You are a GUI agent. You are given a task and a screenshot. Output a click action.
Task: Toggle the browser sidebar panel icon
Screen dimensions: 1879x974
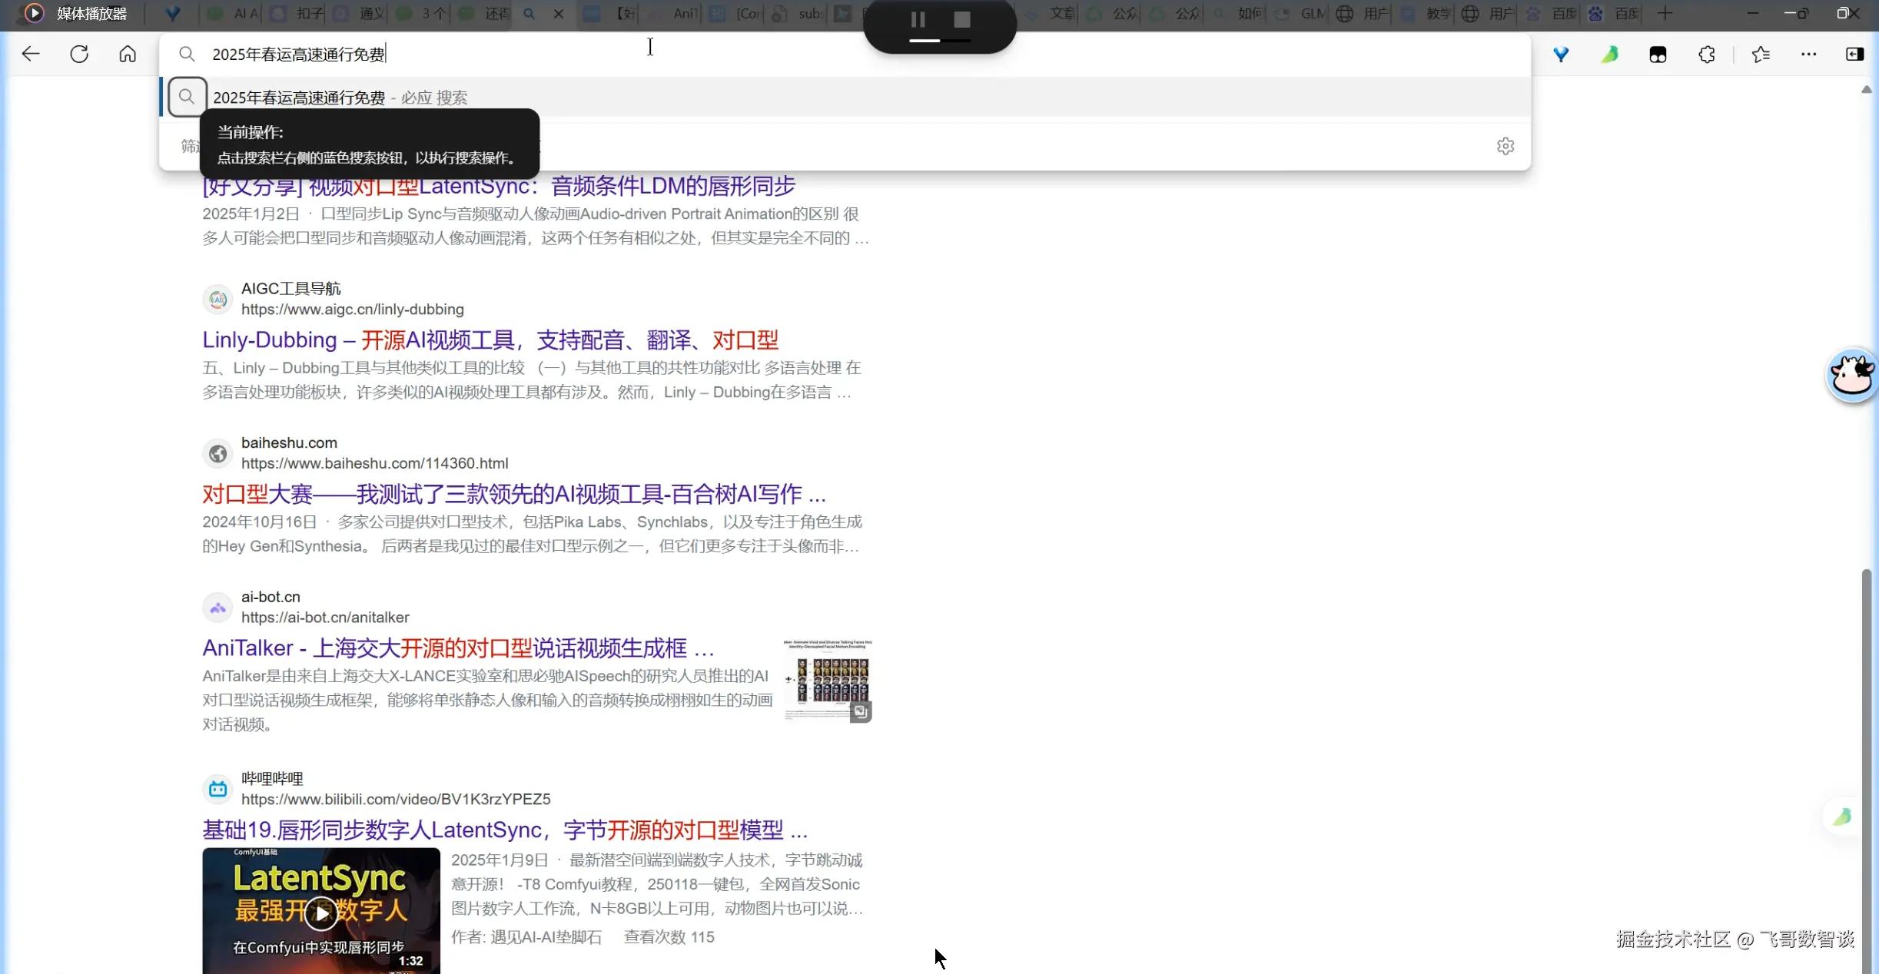1854,55
